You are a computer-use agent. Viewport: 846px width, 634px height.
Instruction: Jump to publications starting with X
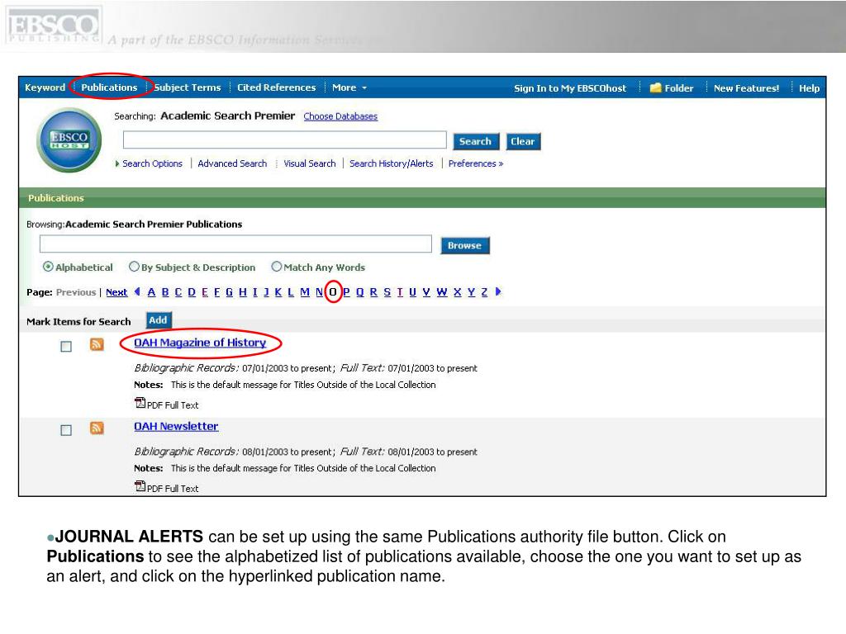tap(458, 291)
